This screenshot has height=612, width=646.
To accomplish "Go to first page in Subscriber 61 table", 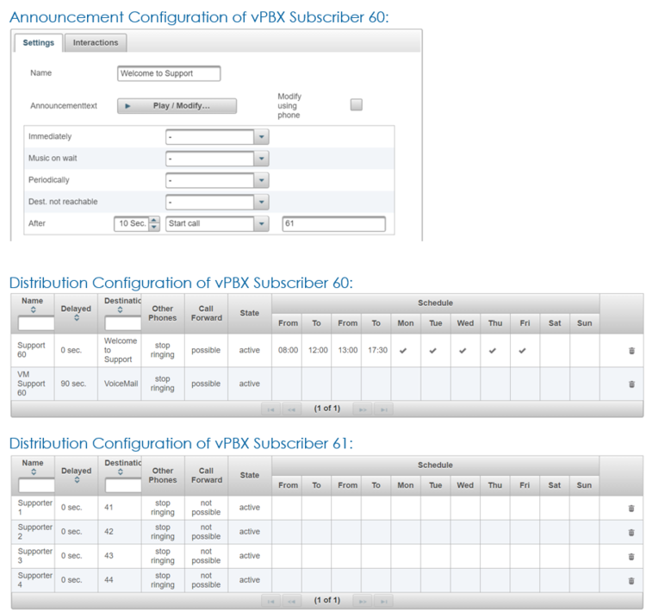I will click(x=270, y=601).
